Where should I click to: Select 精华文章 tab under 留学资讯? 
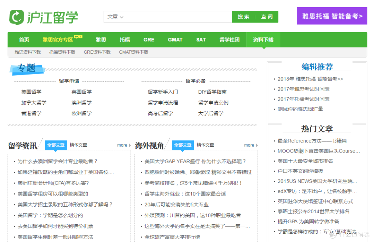(78, 145)
